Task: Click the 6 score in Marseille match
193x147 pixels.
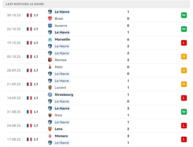Action: tap(128, 39)
